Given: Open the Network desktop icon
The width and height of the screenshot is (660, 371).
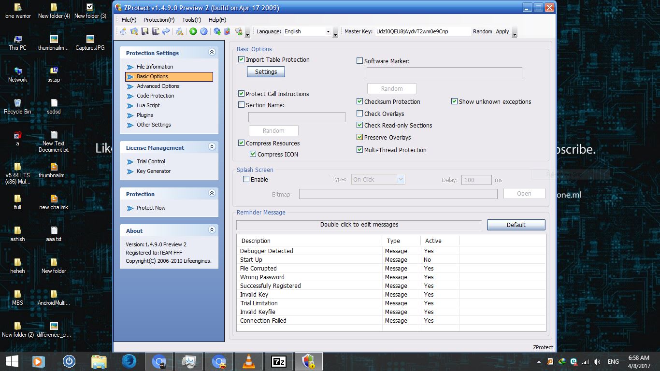Looking at the screenshot, I should tap(17, 75).
